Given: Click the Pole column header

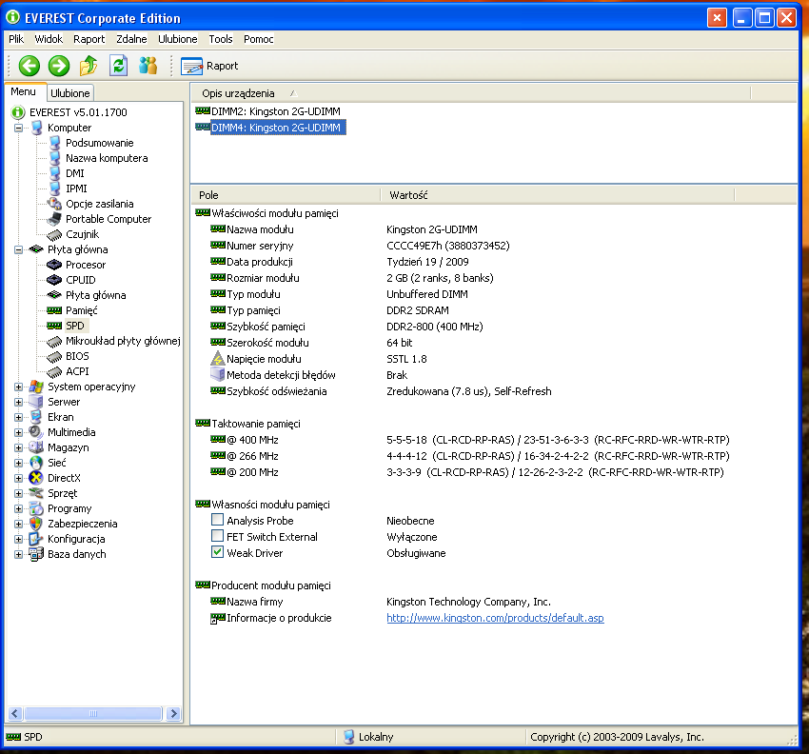Looking at the screenshot, I should pos(286,195).
